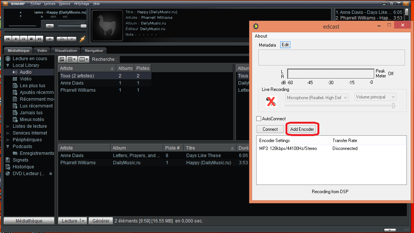Click the Vidéo film icon in library tree
414x233 pixels.
pyautogui.click(x=15, y=79)
